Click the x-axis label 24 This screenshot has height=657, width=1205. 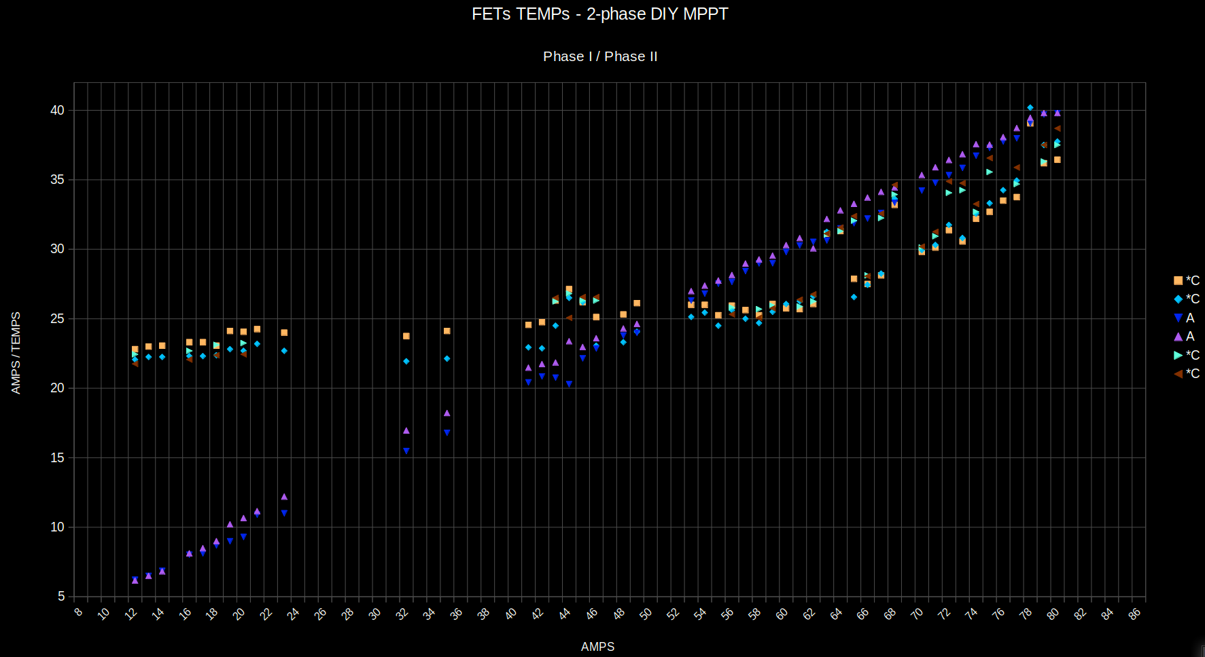[294, 614]
